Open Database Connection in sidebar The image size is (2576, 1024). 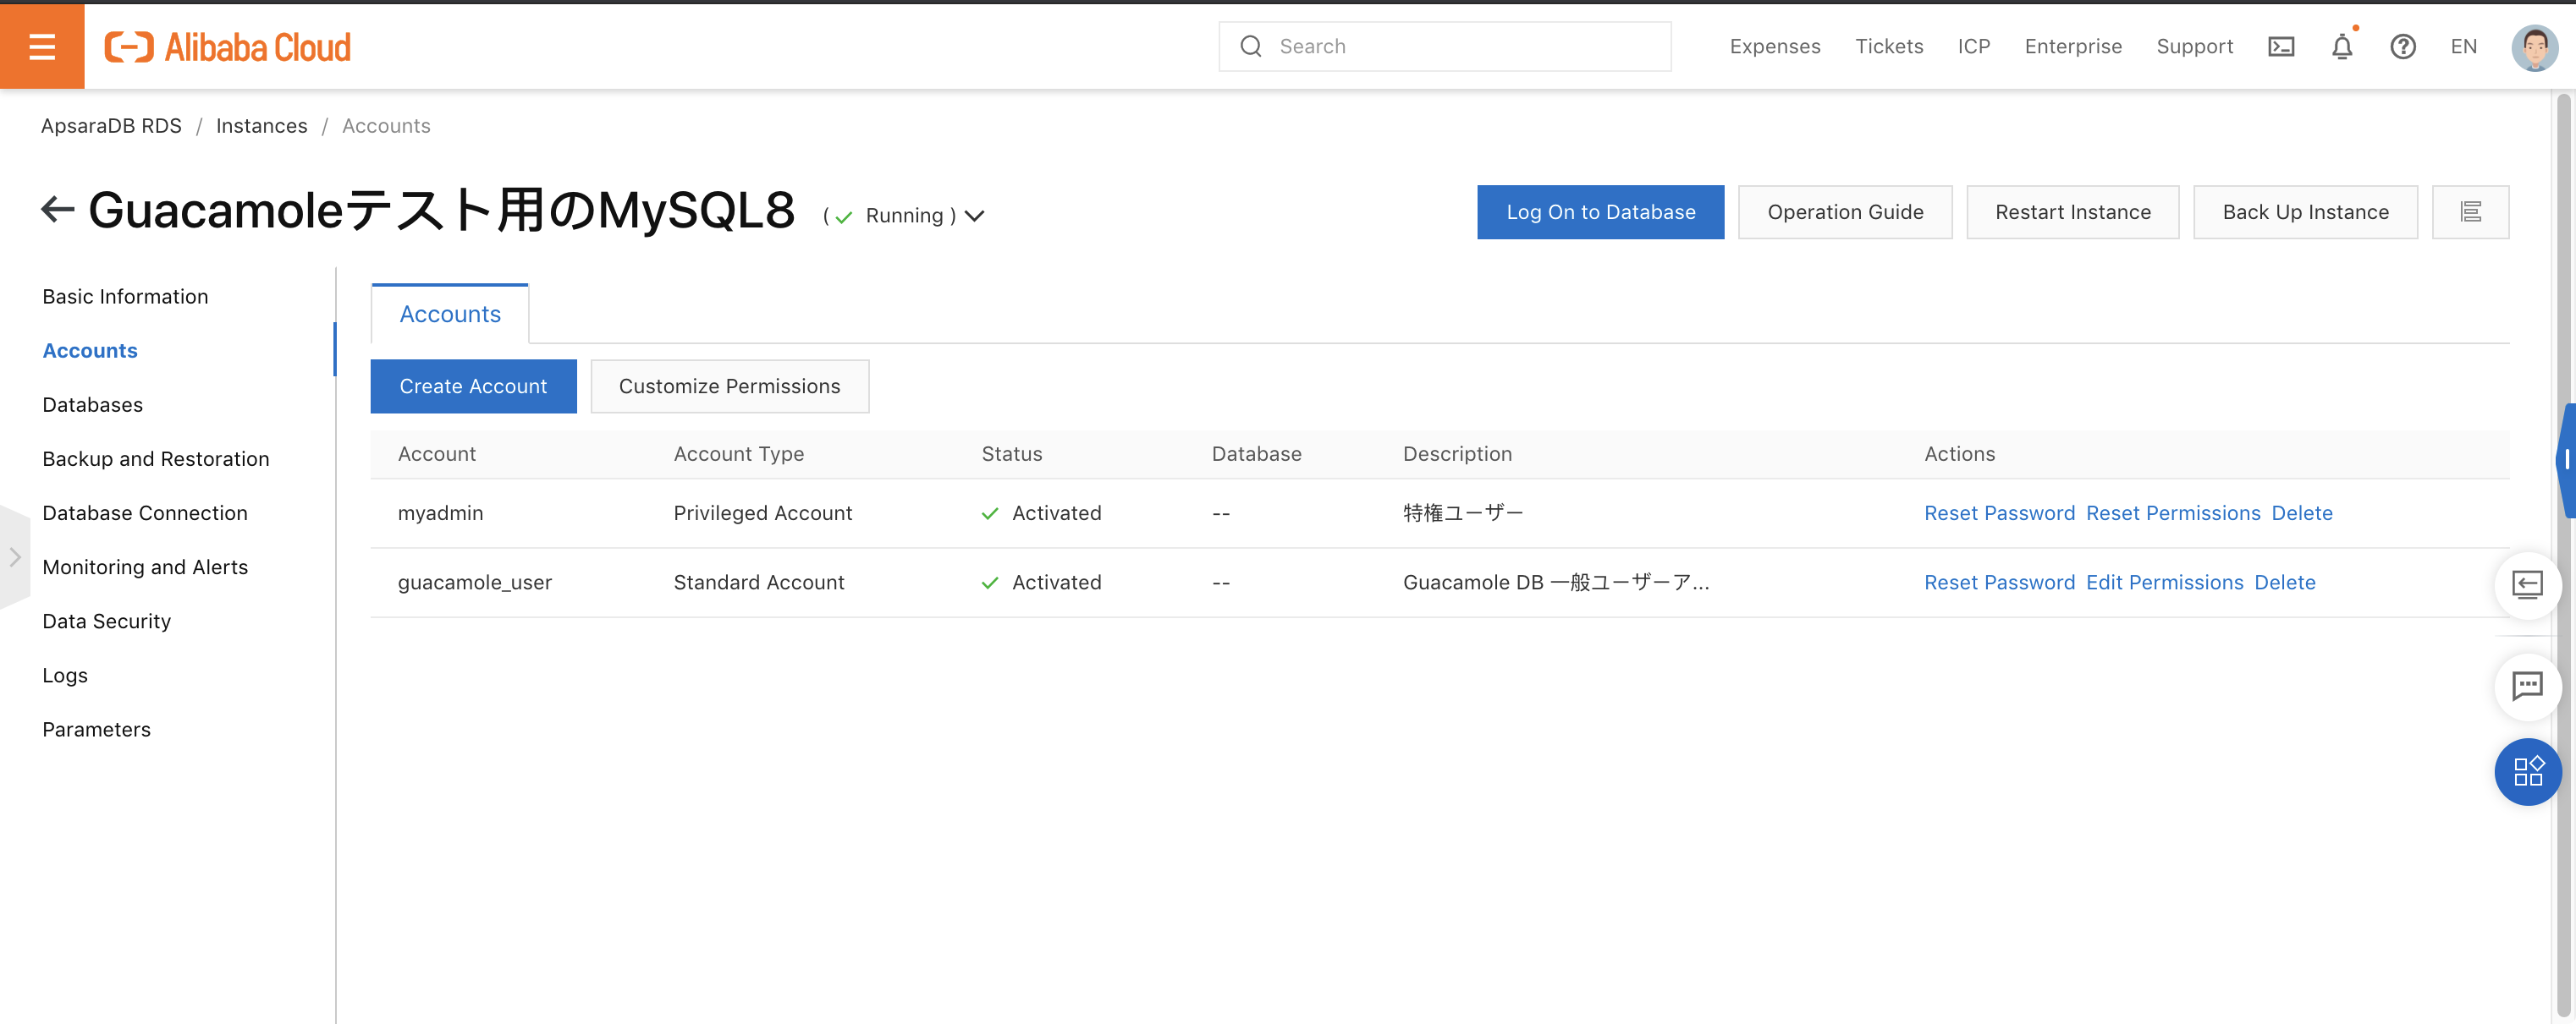(x=144, y=512)
